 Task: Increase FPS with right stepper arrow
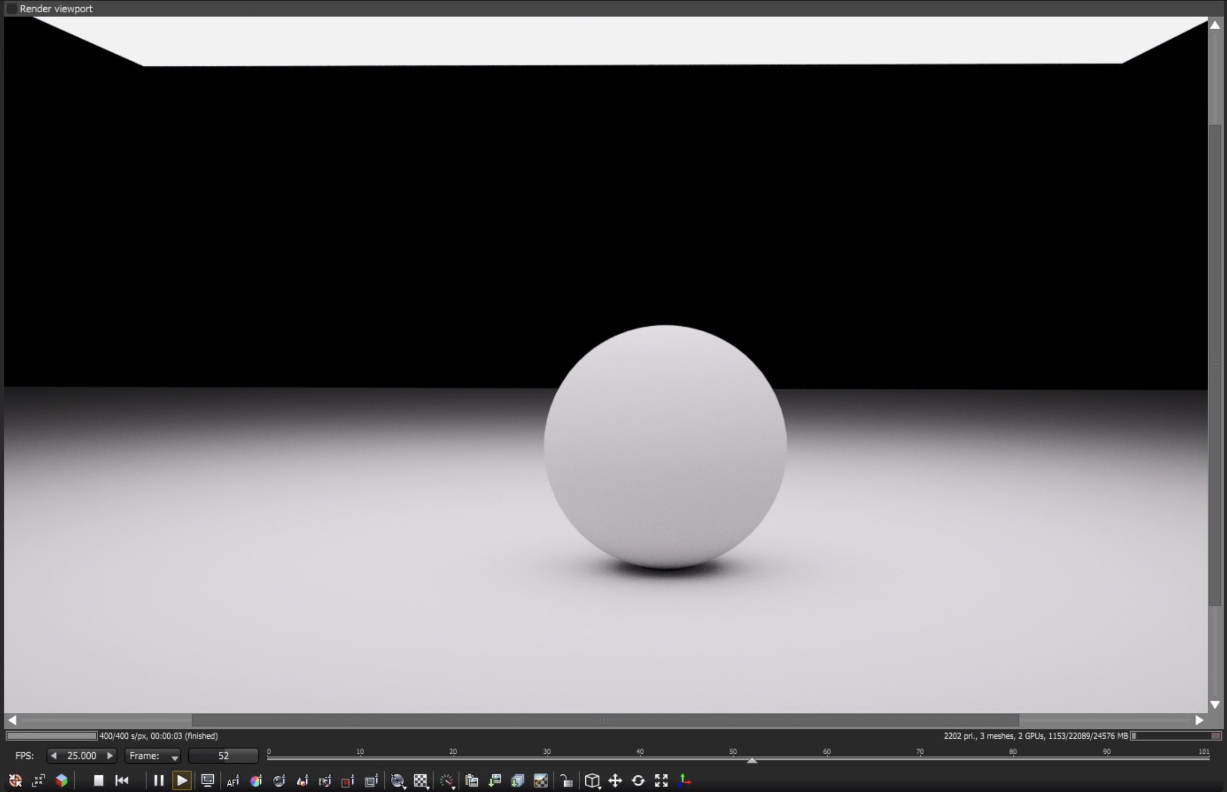pos(110,755)
